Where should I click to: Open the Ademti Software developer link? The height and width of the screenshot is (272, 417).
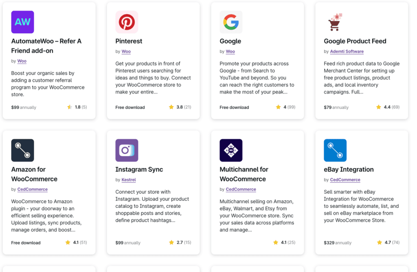pyautogui.click(x=347, y=51)
